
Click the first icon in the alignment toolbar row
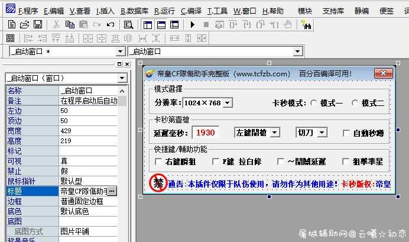(x=11, y=38)
